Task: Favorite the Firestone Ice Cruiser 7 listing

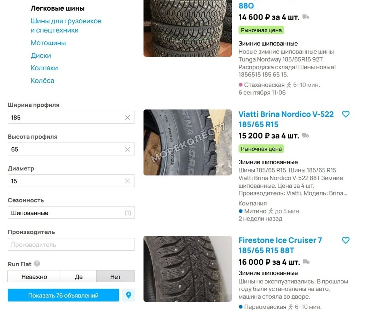Action: [346, 241]
